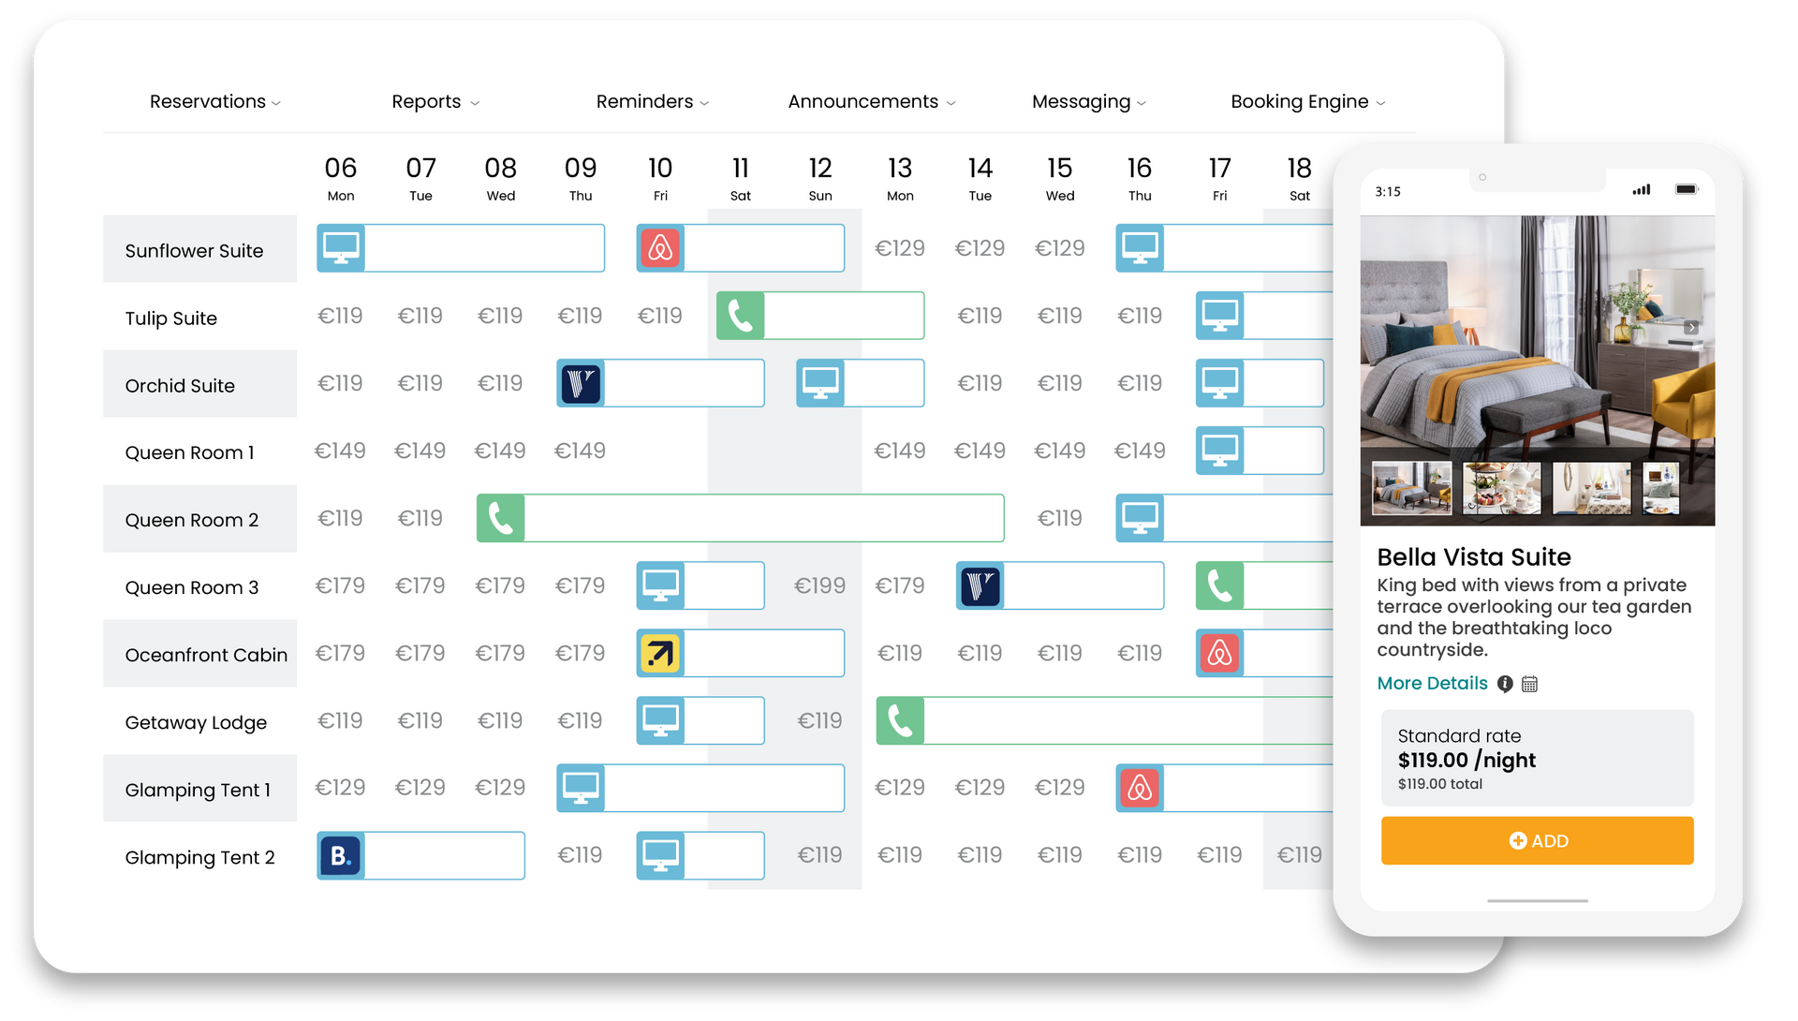
Task: Select the Vrbo icon on Queen Room 3
Action: point(981,586)
